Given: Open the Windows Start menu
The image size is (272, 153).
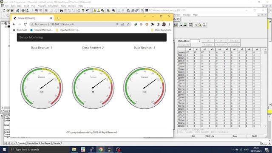Looking at the screenshot, I should (x=4, y=149).
